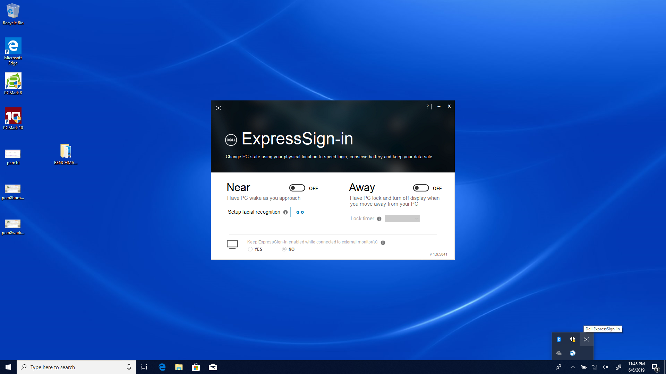Click Dell ExpressSign-in tray icon
This screenshot has width=666, height=374.
click(x=587, y=339)
